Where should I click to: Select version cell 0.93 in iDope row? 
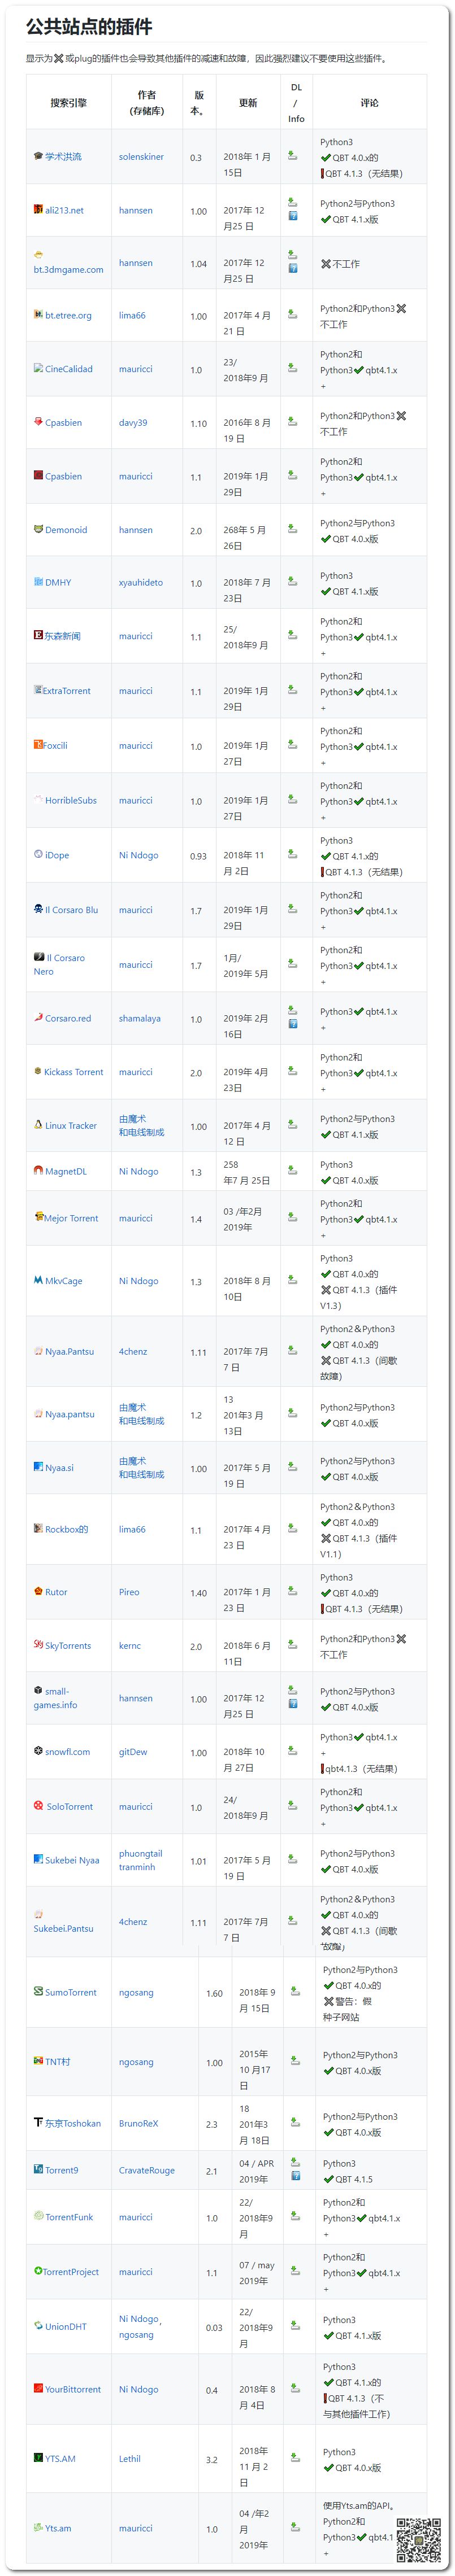pos(199,856)
